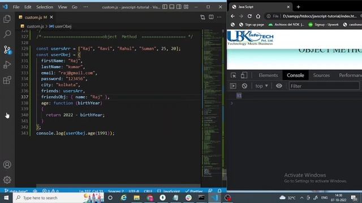Open the Search view in the activity bar
Image resolution: width=362 pixels, height=203 pixels.
point(7,34)
